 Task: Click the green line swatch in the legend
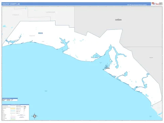point(13,120)
